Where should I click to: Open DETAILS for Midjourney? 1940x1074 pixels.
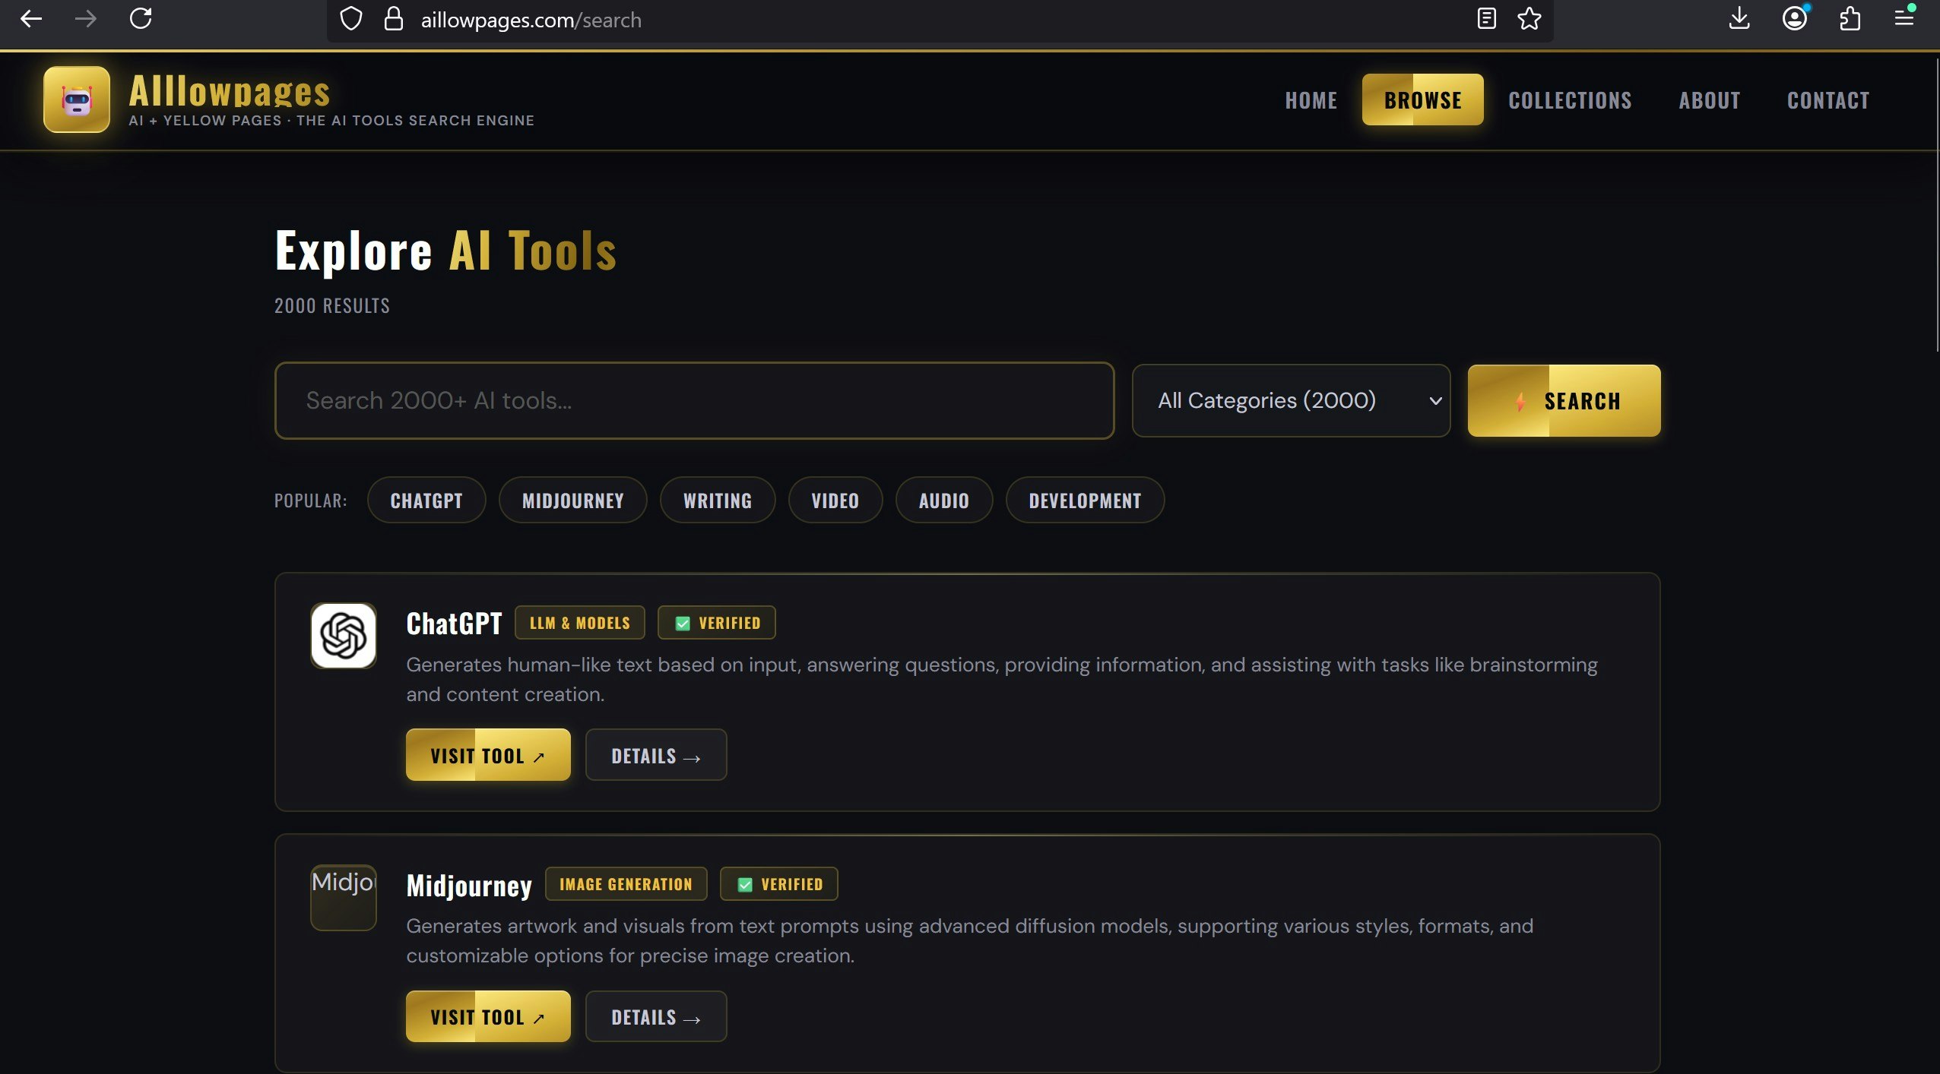(656, 1016)
